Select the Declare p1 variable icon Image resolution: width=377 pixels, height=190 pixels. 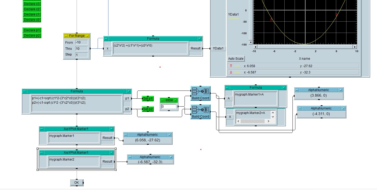coord(32,30)
